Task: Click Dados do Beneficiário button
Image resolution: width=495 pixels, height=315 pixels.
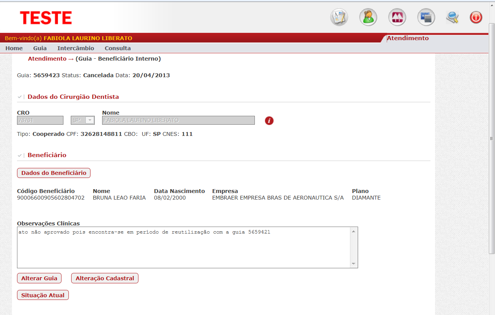Action: click(54, 173)
